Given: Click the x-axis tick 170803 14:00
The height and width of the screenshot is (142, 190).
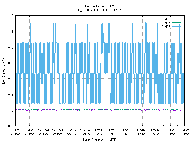Looking at the screenshot, I should point(114,132).
